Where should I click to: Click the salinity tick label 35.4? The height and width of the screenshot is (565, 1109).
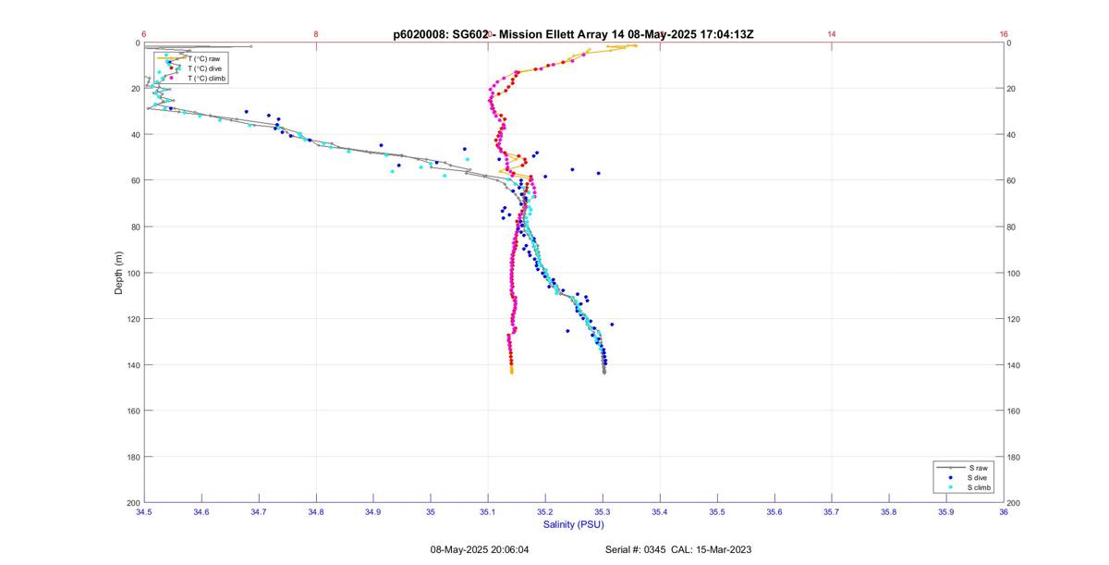pyautogui.click(x=660, y=511)
